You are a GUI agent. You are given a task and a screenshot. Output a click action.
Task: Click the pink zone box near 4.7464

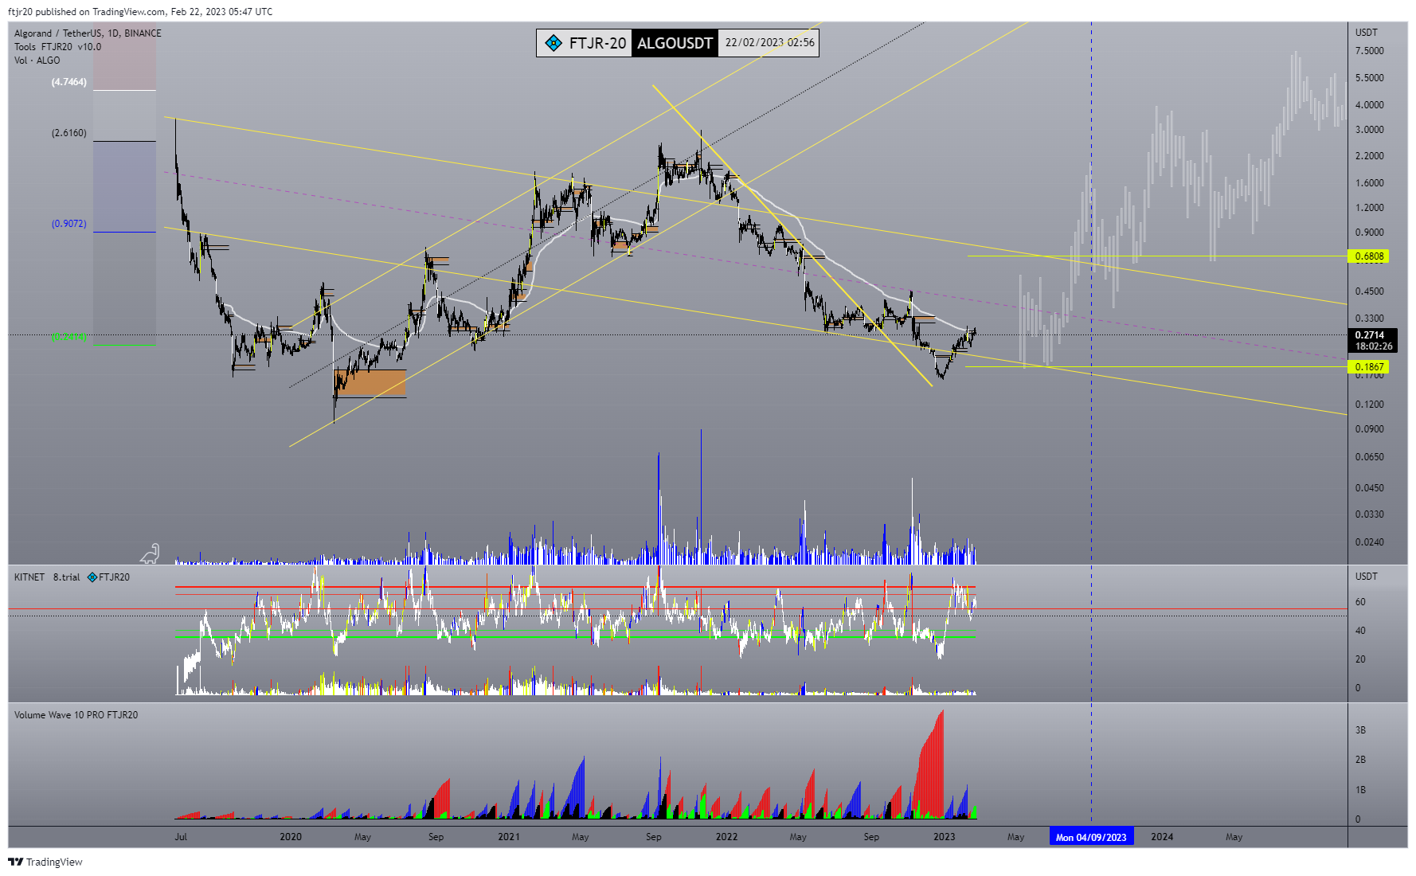pos(124,57)
